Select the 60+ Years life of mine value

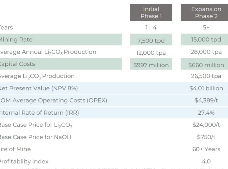point(206,149)
